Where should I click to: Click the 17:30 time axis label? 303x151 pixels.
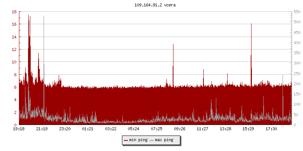click(271, 129)
